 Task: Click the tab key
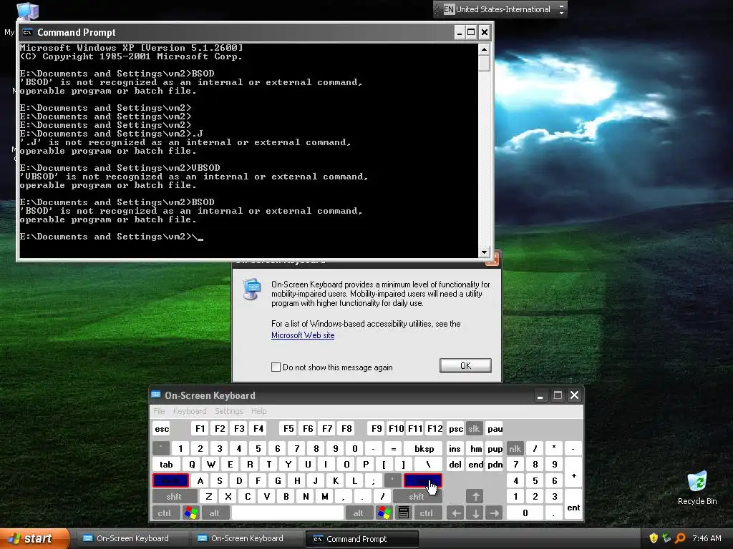pos(166,465)
